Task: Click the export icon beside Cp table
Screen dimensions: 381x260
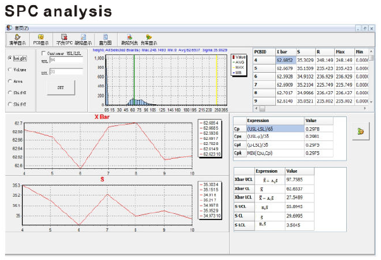Action: tap(361, 130)
